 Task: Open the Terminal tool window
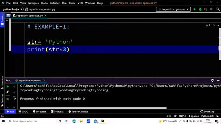pos(57,112)
